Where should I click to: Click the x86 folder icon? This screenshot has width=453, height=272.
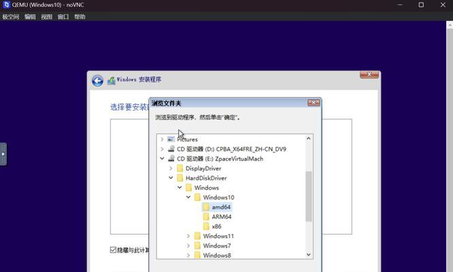click(x=206, y=226)
